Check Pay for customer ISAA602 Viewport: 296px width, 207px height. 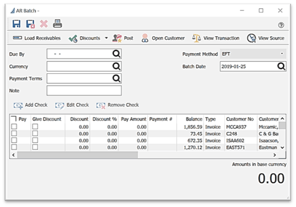(14, 140)
